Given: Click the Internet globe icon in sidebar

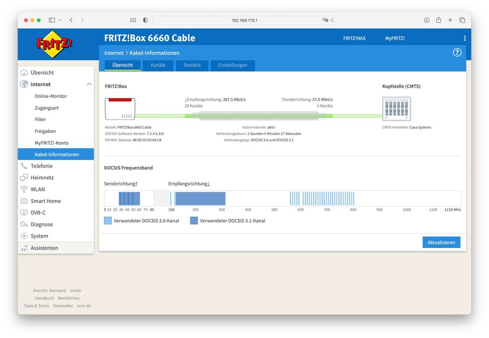Looking at the screenshot, I should [x=24, y=84].
